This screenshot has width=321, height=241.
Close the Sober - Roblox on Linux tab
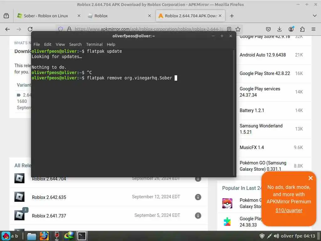[x=79, y=16]
